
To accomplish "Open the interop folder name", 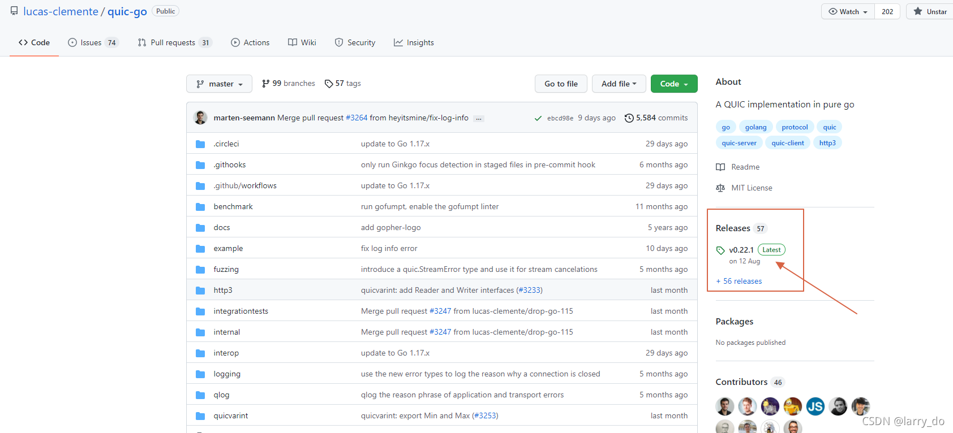I will tap(226, 353).
